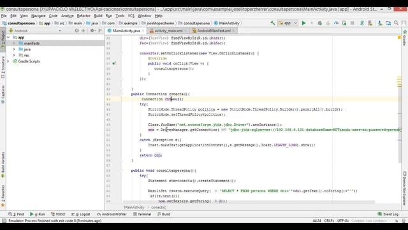The width and height of the screenshot is (408, 230).
Task: Open the Refactor menu
Action: 84,16
